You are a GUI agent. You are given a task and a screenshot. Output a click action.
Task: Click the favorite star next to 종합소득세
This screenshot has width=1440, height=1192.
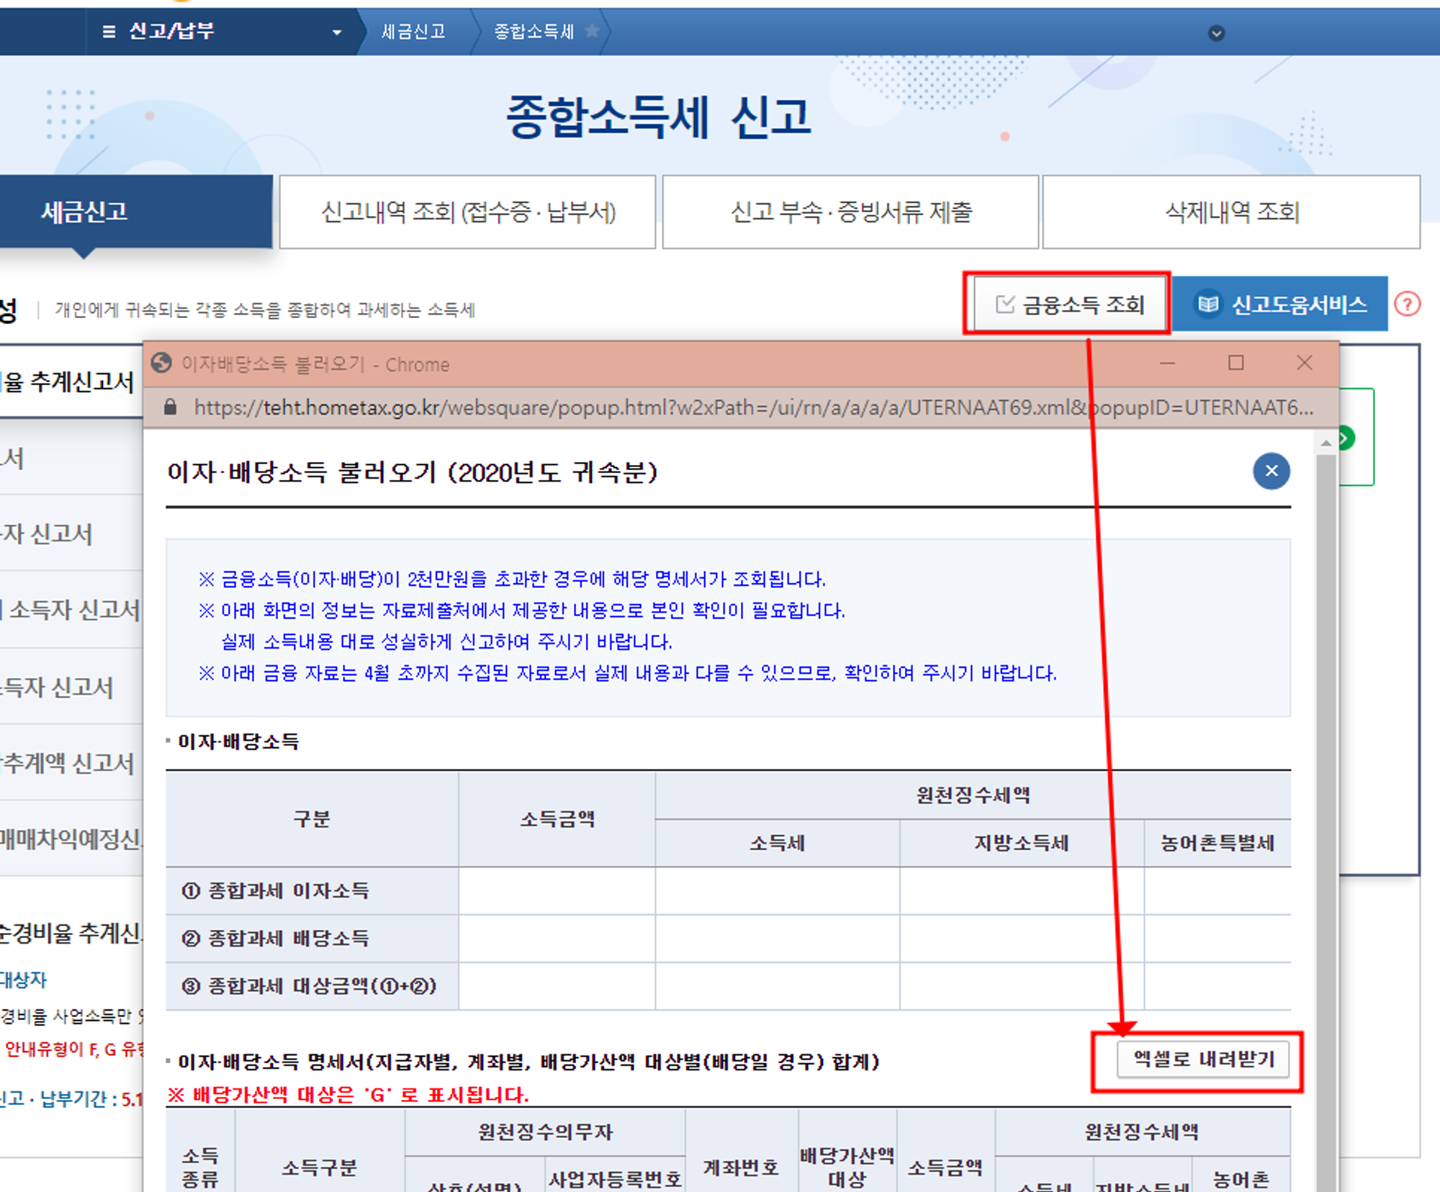click(x=592, y=31)
